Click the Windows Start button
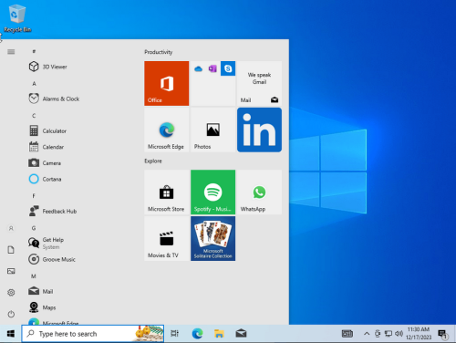456x343 pixels. click(11, 334)
